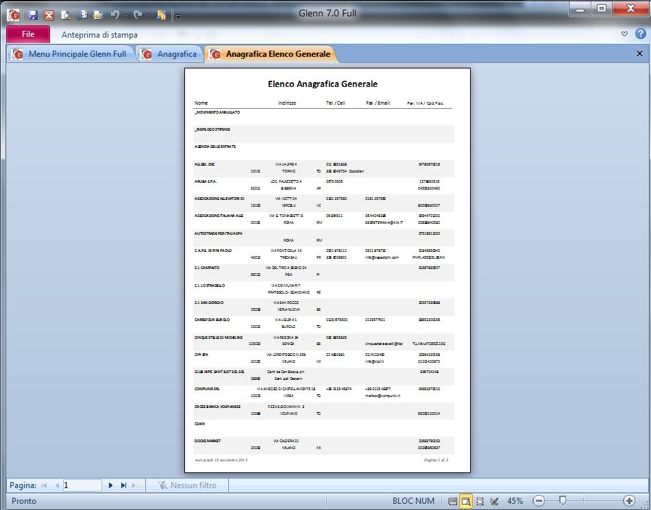651x510 pixels.
Task: Go to the previous page
Action: pos(57,485)
